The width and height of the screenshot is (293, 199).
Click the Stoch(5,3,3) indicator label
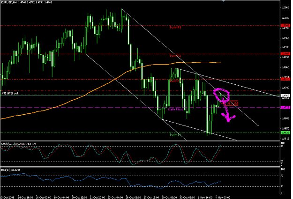click(x=18, y=144)
